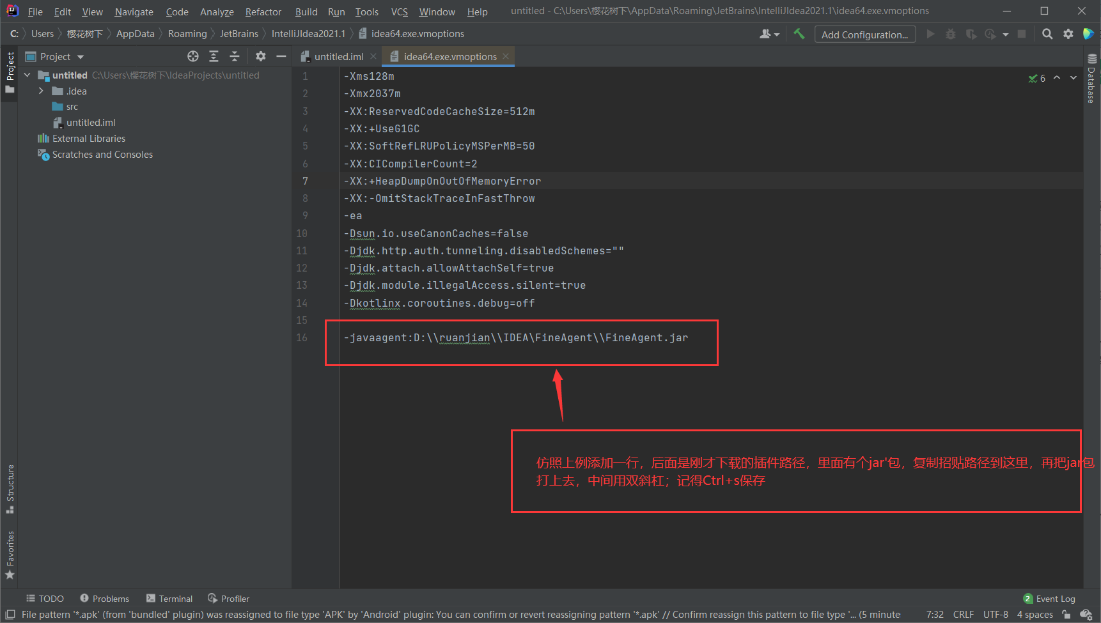The height and width of the screenshot is (623, 1101).
Task: Click the JetBrains breadcrumb
Action: coord(239,34)
